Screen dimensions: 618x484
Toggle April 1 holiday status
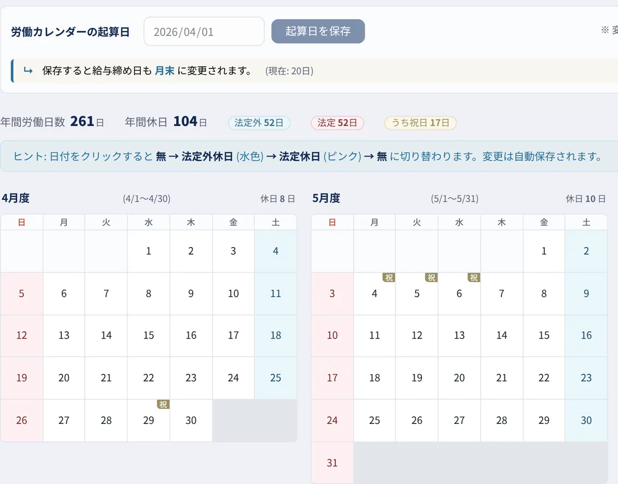click(148, 251)
